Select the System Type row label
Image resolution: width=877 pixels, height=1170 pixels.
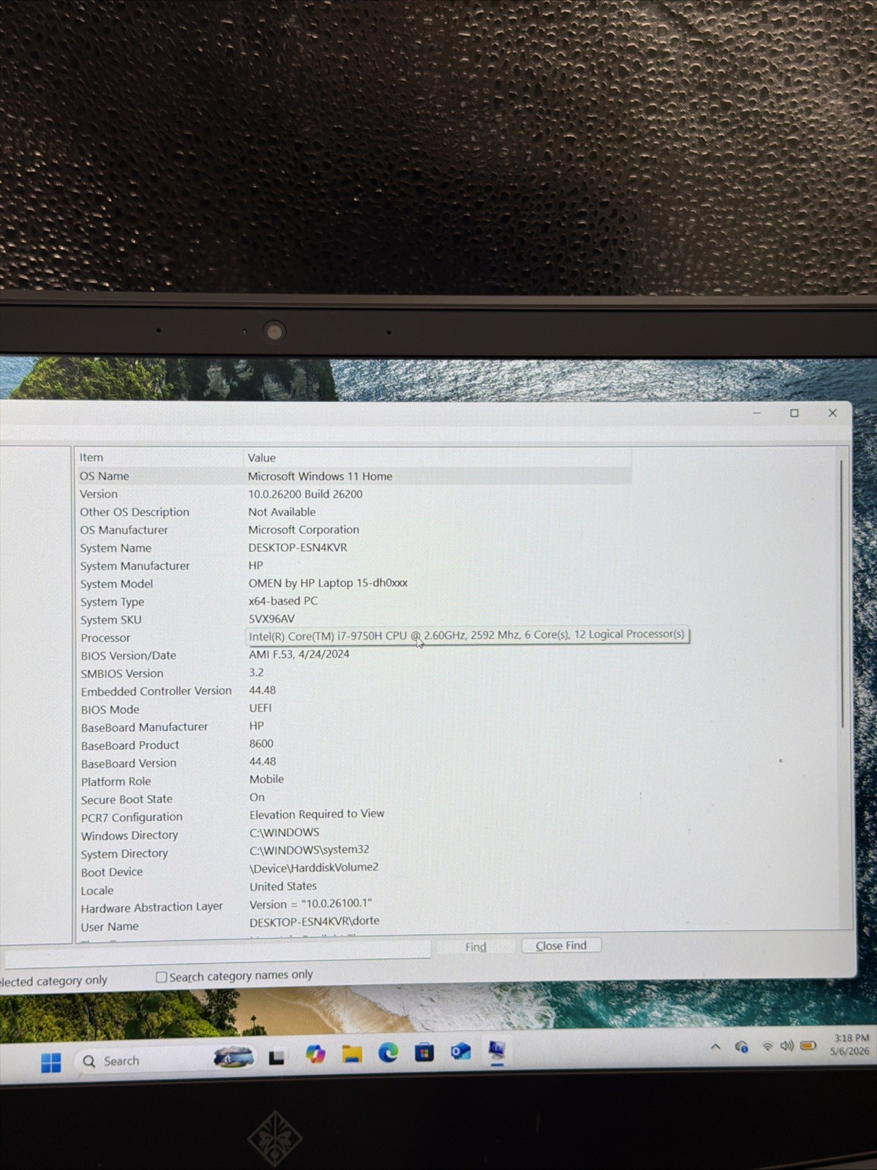(112, 601)
